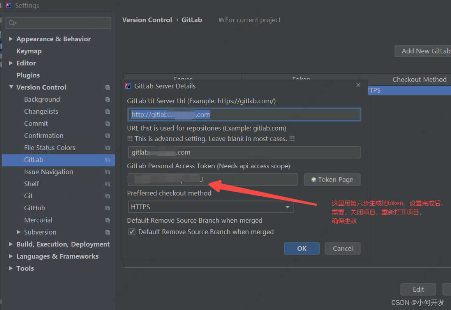Click Version Control in the breadcrumb
Image resolution: width=451 pixels, height=310 pixels.
coord(147,20)
